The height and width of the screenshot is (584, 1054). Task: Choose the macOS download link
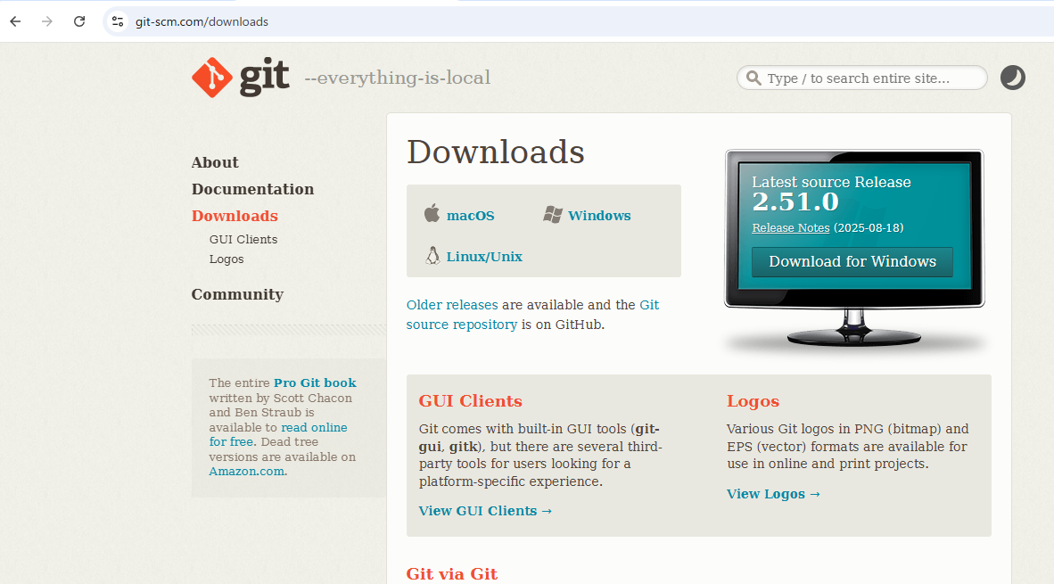(x=471, y=216)
